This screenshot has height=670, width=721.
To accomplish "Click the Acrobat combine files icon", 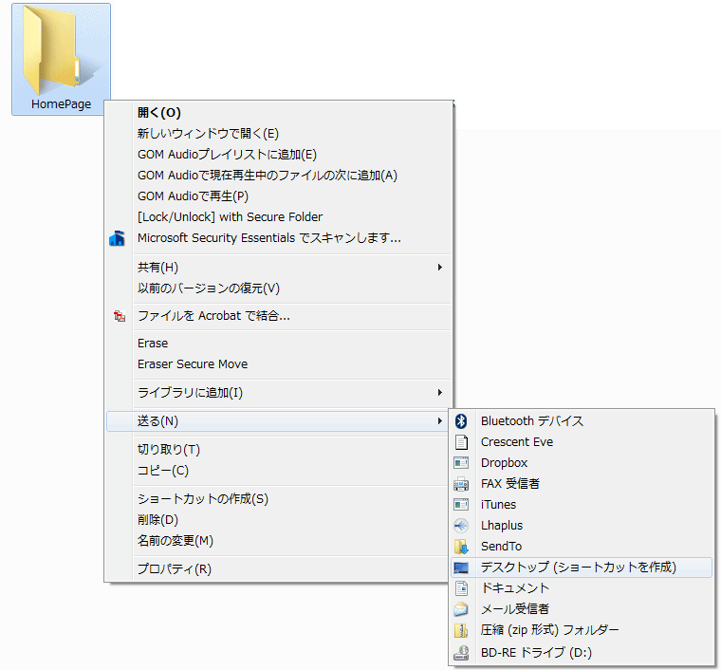I will pos(120,316).
